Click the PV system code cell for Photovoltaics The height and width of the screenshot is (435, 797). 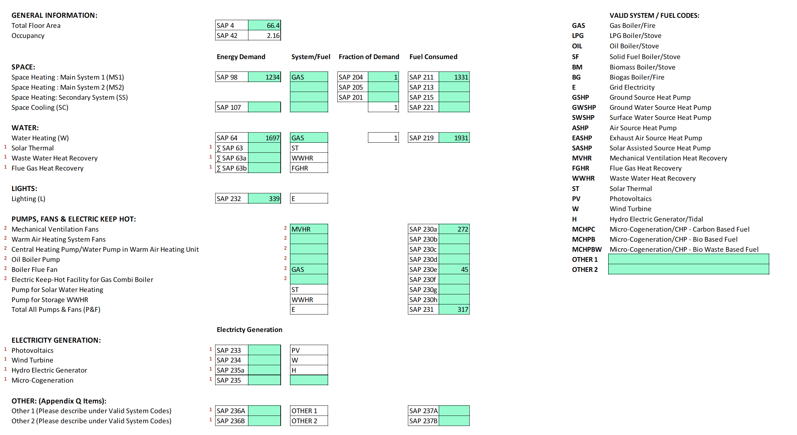[309, 350]
